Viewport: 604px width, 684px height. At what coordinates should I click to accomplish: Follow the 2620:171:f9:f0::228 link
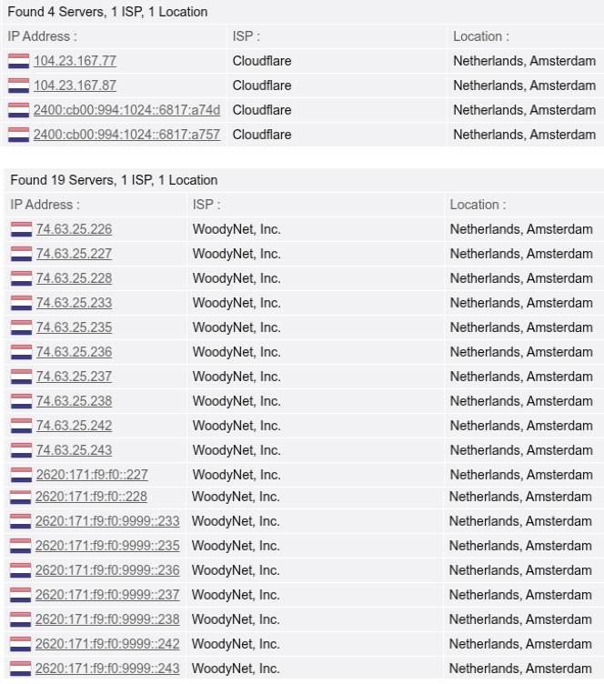[91, 497]
